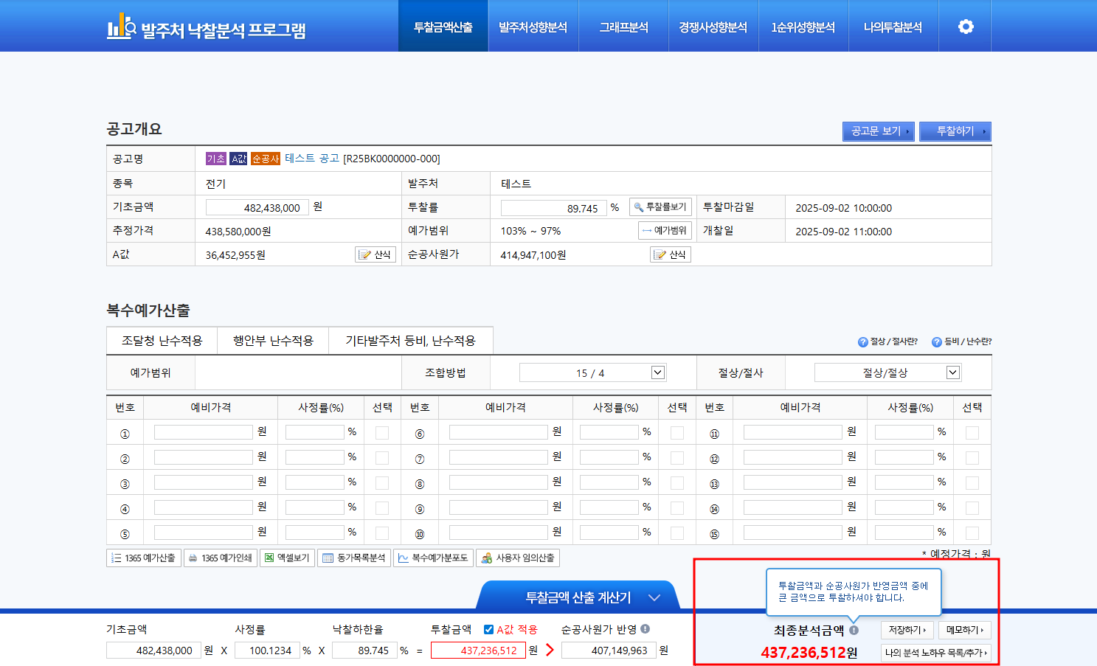Open 예가범위 arrow button
Screen dimensions: 1097x666
pos(665,231)
